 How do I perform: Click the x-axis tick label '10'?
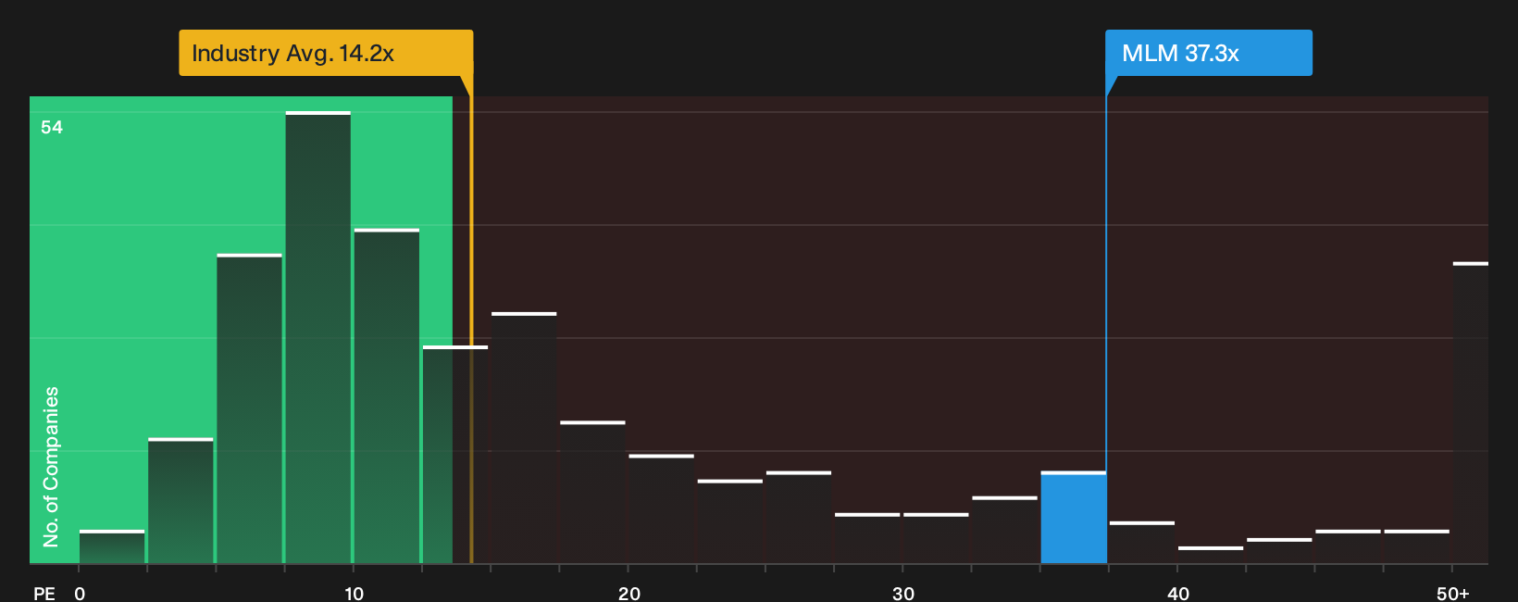[x=354, y=594]
